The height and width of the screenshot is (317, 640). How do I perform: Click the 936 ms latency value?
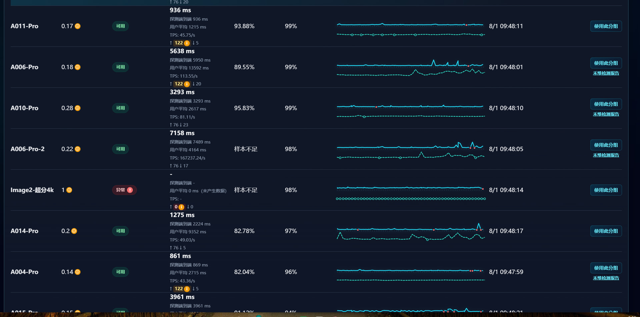180,10
